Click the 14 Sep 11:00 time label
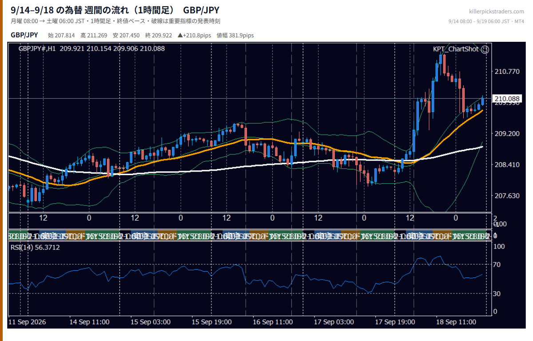This screenshot has height=341, width=533. click(x=90, y=321)
